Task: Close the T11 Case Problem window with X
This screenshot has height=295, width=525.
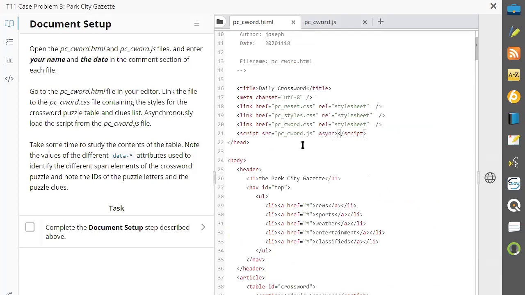Action: point(493,6)
